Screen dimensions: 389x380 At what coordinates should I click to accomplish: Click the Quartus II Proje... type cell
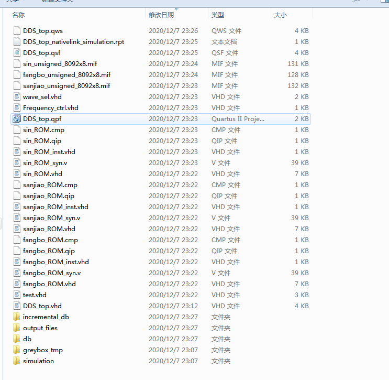click(x=238, y=119)
